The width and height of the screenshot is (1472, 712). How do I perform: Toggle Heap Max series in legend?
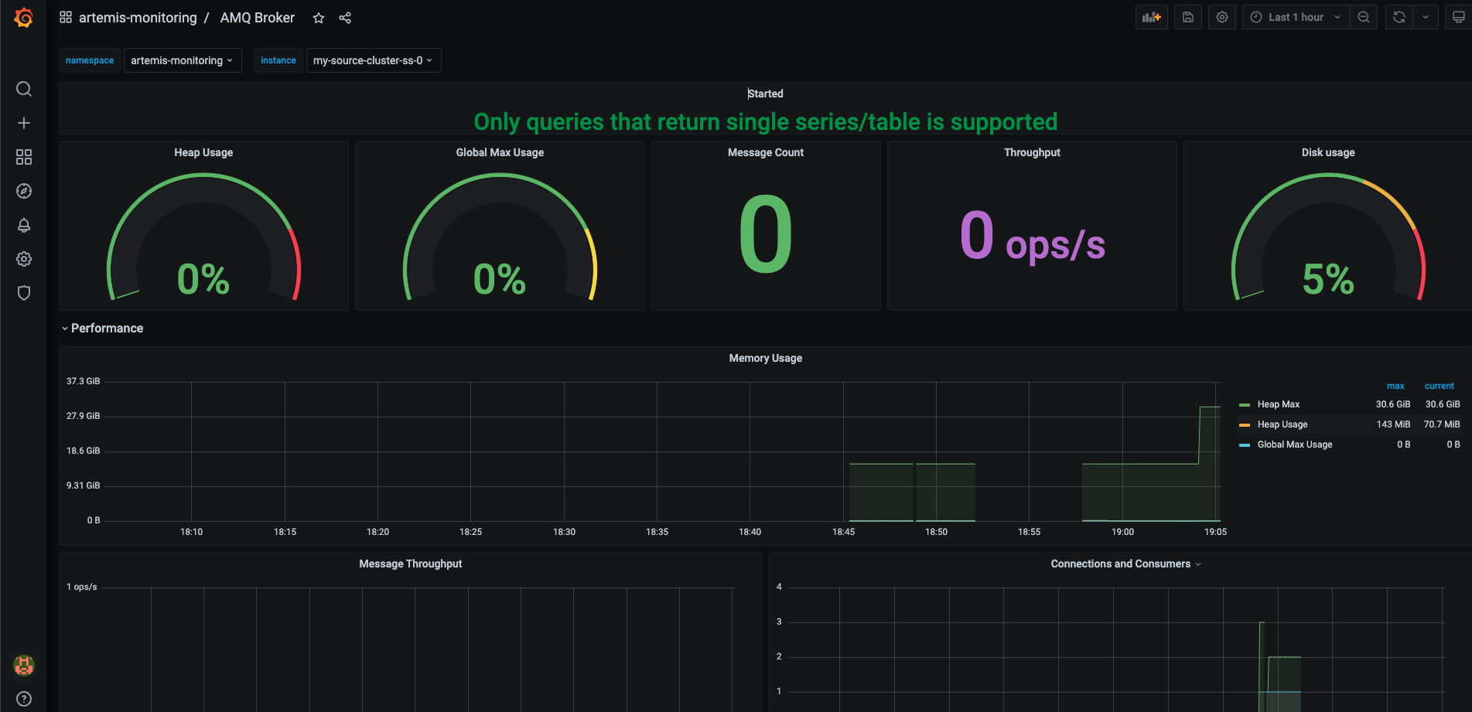1279,404
